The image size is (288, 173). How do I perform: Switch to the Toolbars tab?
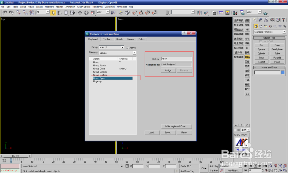click(107, 39)
